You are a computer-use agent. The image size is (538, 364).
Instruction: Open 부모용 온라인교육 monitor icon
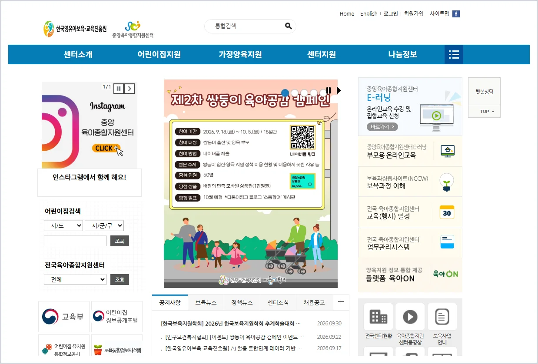tap(447, 151)
